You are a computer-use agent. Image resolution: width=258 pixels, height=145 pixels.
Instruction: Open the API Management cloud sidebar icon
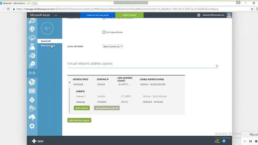[32, 38]
